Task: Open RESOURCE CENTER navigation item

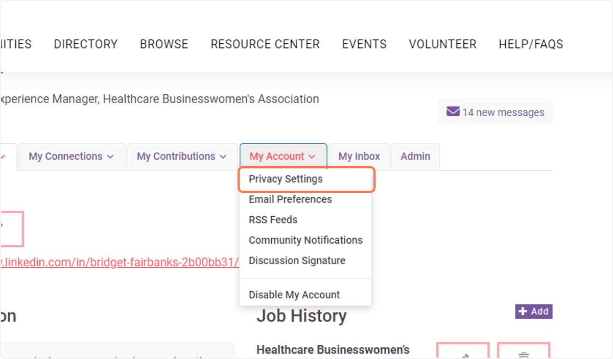Action: coord(265,44)
